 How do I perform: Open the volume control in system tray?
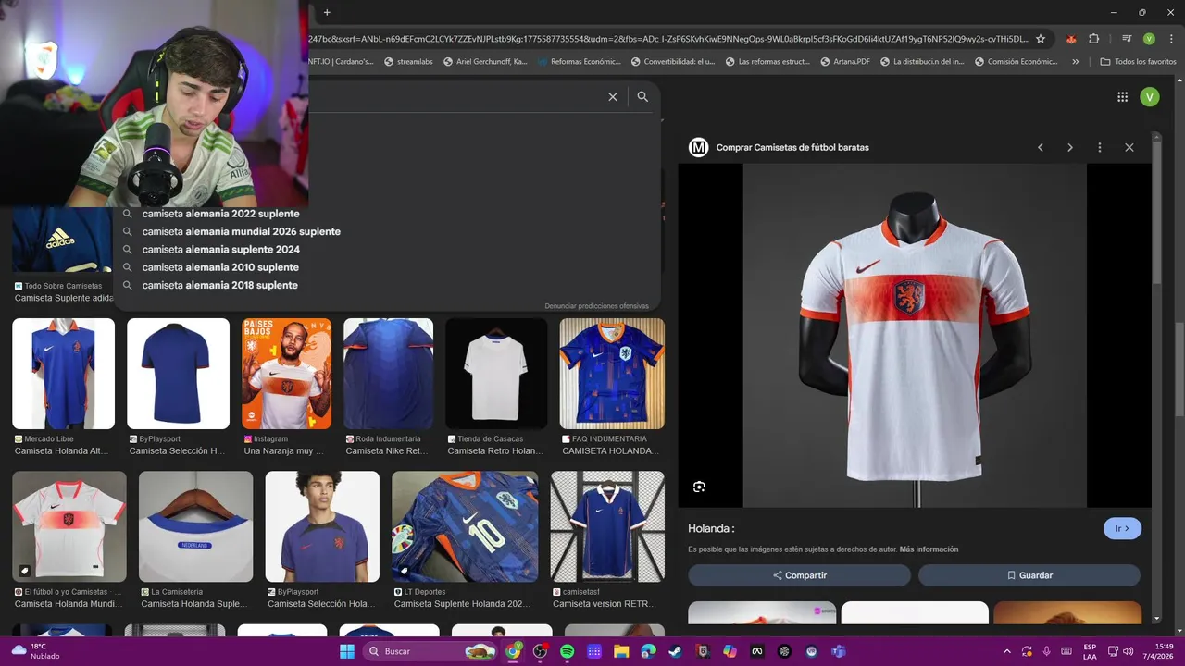click(x=1129, y=651)
